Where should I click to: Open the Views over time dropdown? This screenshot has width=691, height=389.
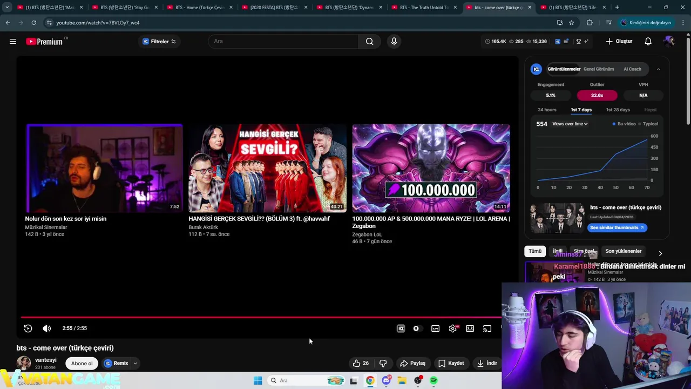pos(570,124)
